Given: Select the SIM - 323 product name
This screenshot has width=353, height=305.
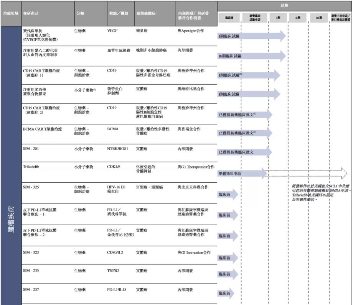Looking at the screenshot, I should click(x=31, y=253).
